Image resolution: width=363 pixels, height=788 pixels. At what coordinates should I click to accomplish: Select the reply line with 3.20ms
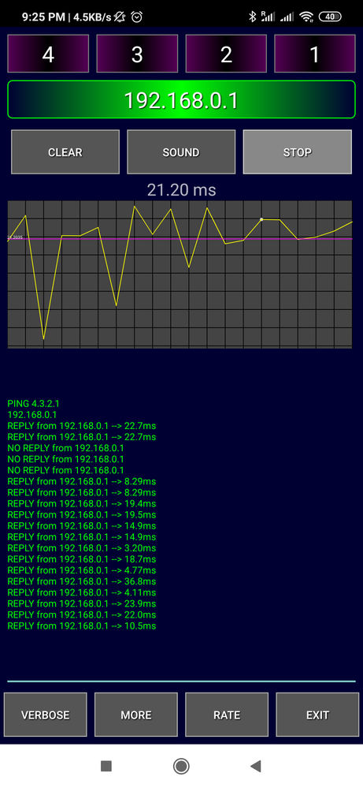point(82,548)
